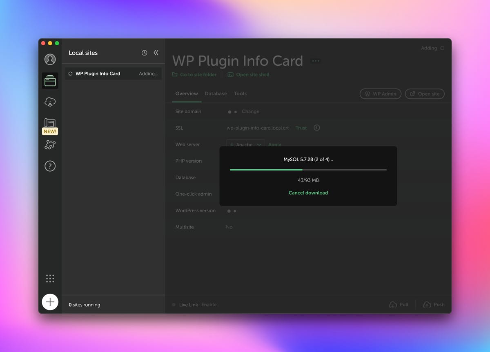Click the 'PHP version' label
Image resolution: width=490 pixels, height=352 pixels.
189,161
